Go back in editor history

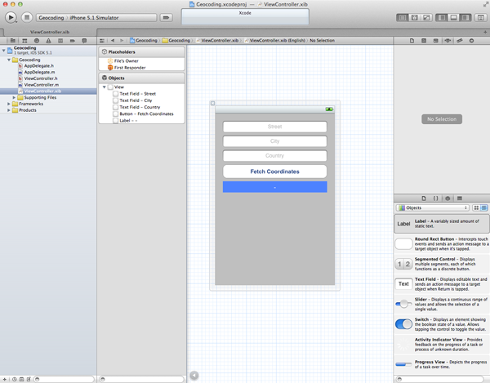113,41
